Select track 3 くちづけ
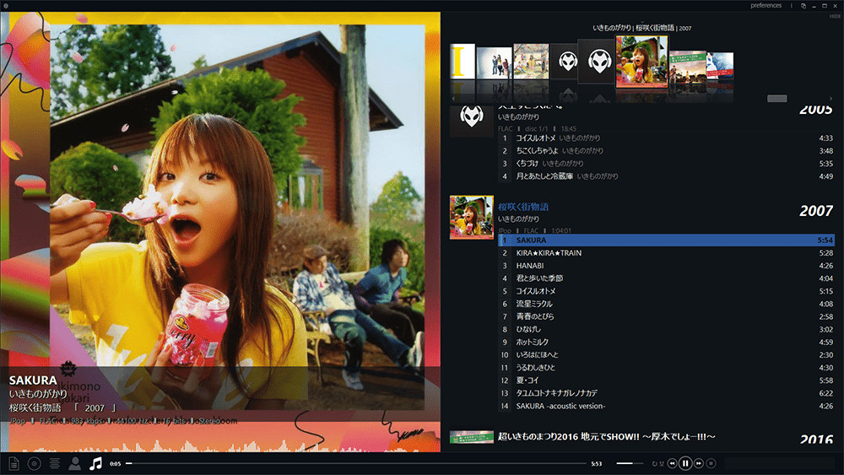The height and width of the screenshot is (475, 844). pyautogui.click(x=667, y=164)
